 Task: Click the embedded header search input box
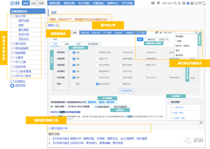pos(185,33)
